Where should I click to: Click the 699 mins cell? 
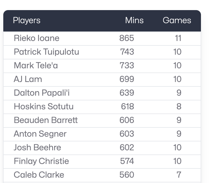pos(127,79)
